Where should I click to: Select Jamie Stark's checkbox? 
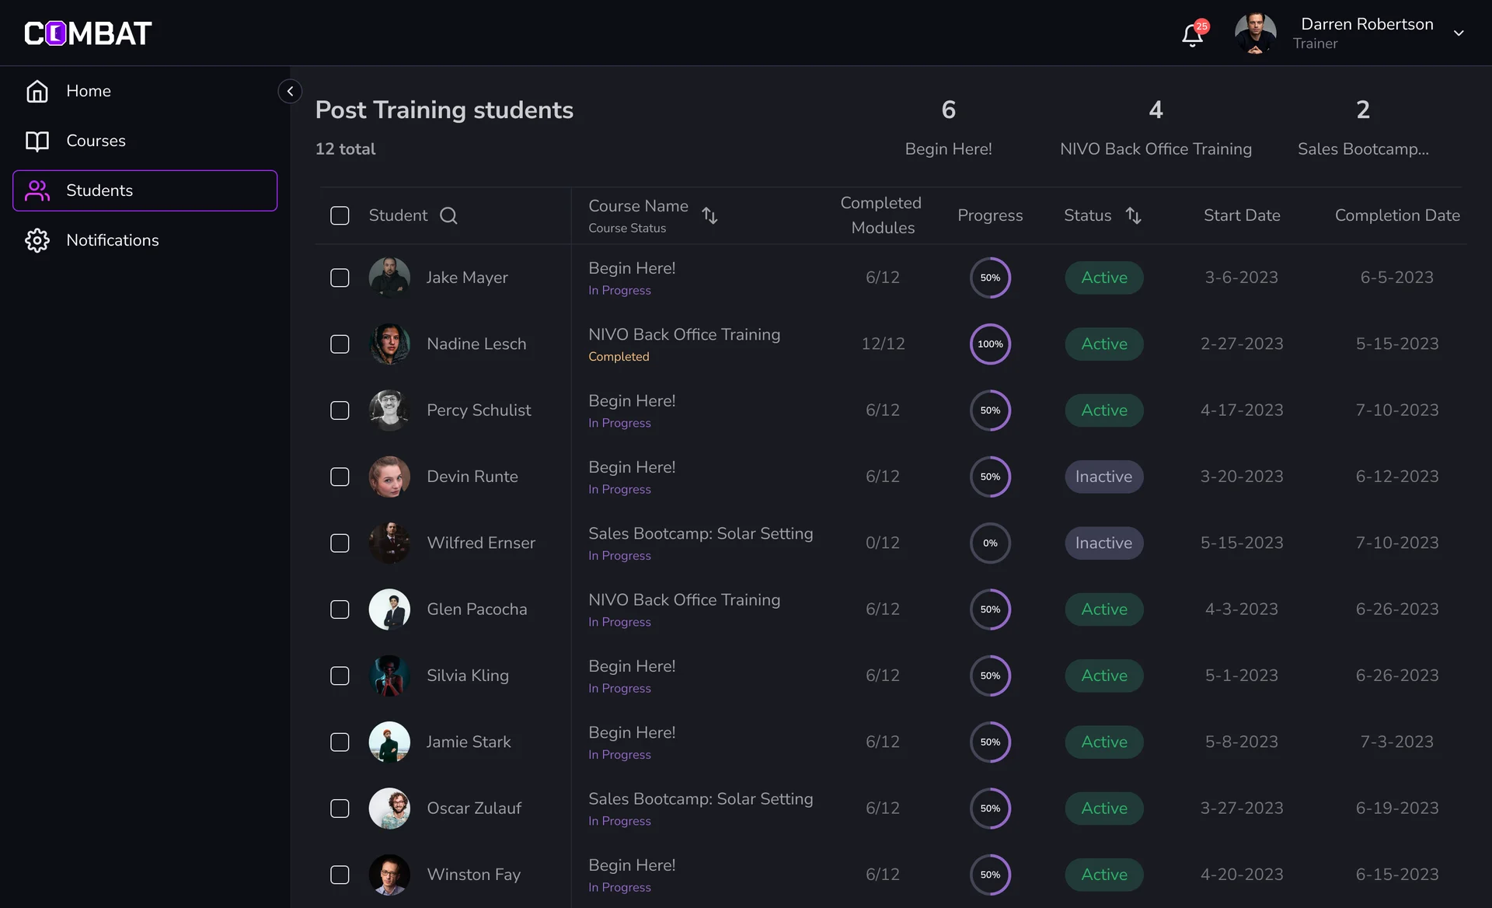pyautogui.click(x=340, y=742)
